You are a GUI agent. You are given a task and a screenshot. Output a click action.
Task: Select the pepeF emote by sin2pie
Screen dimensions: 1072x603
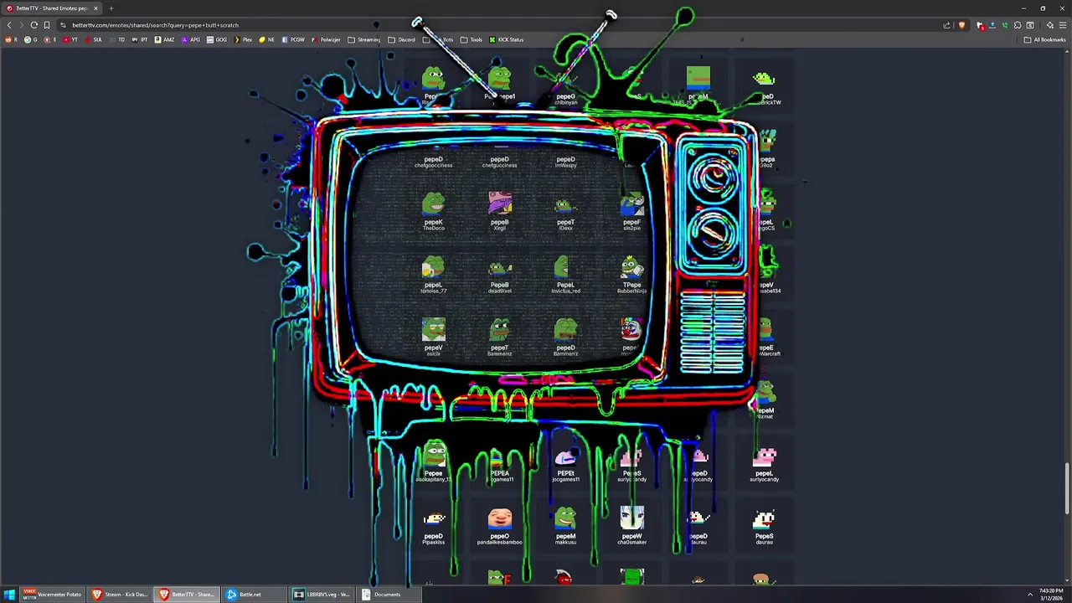tap(631, 211)
